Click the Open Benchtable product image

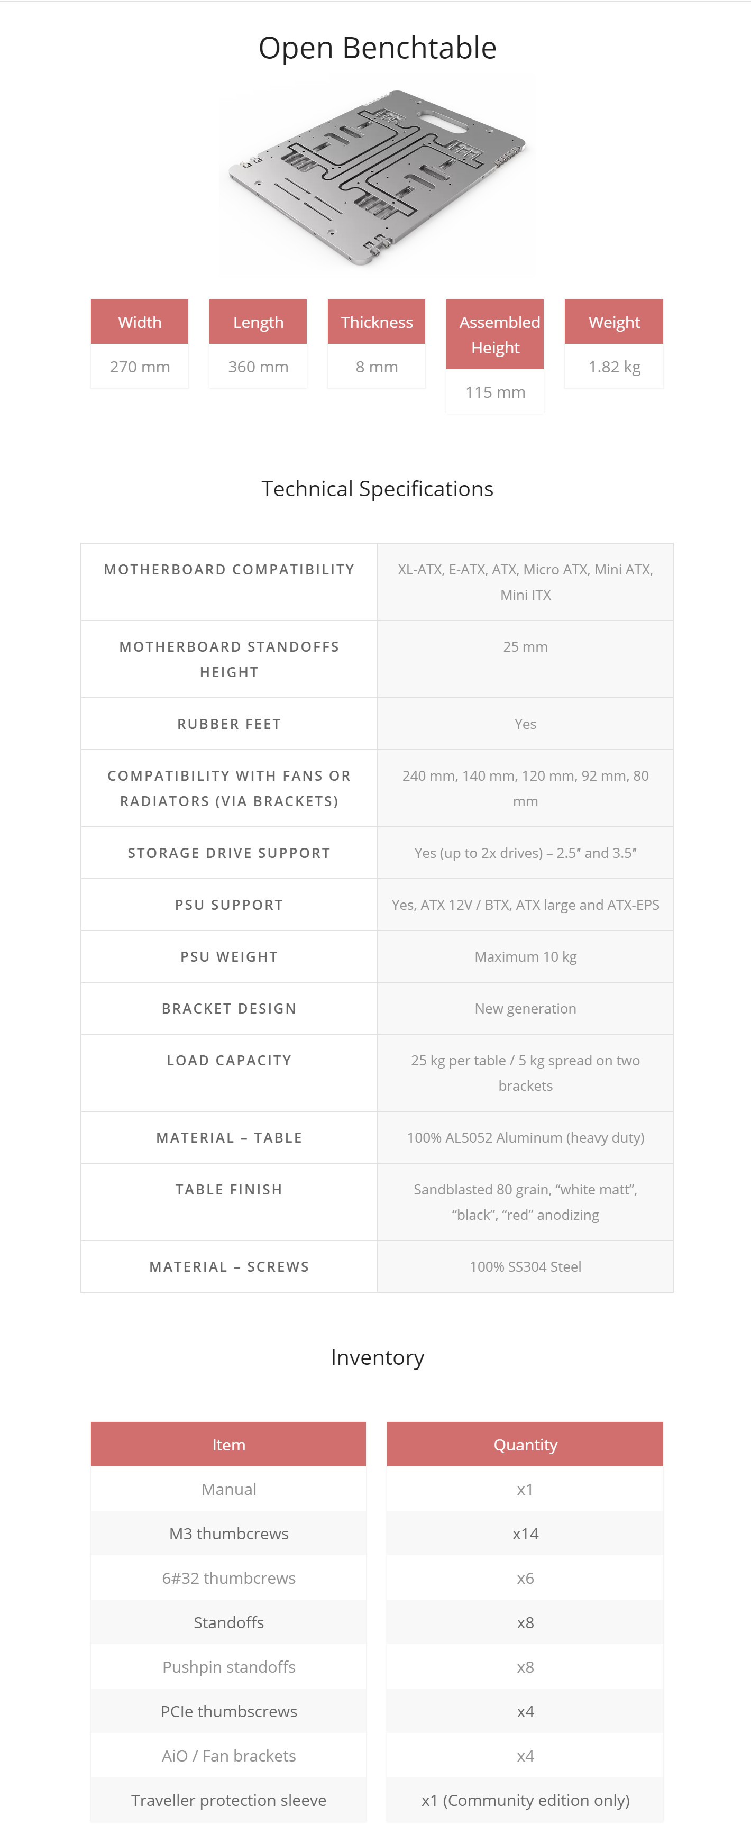click(377, 177)
